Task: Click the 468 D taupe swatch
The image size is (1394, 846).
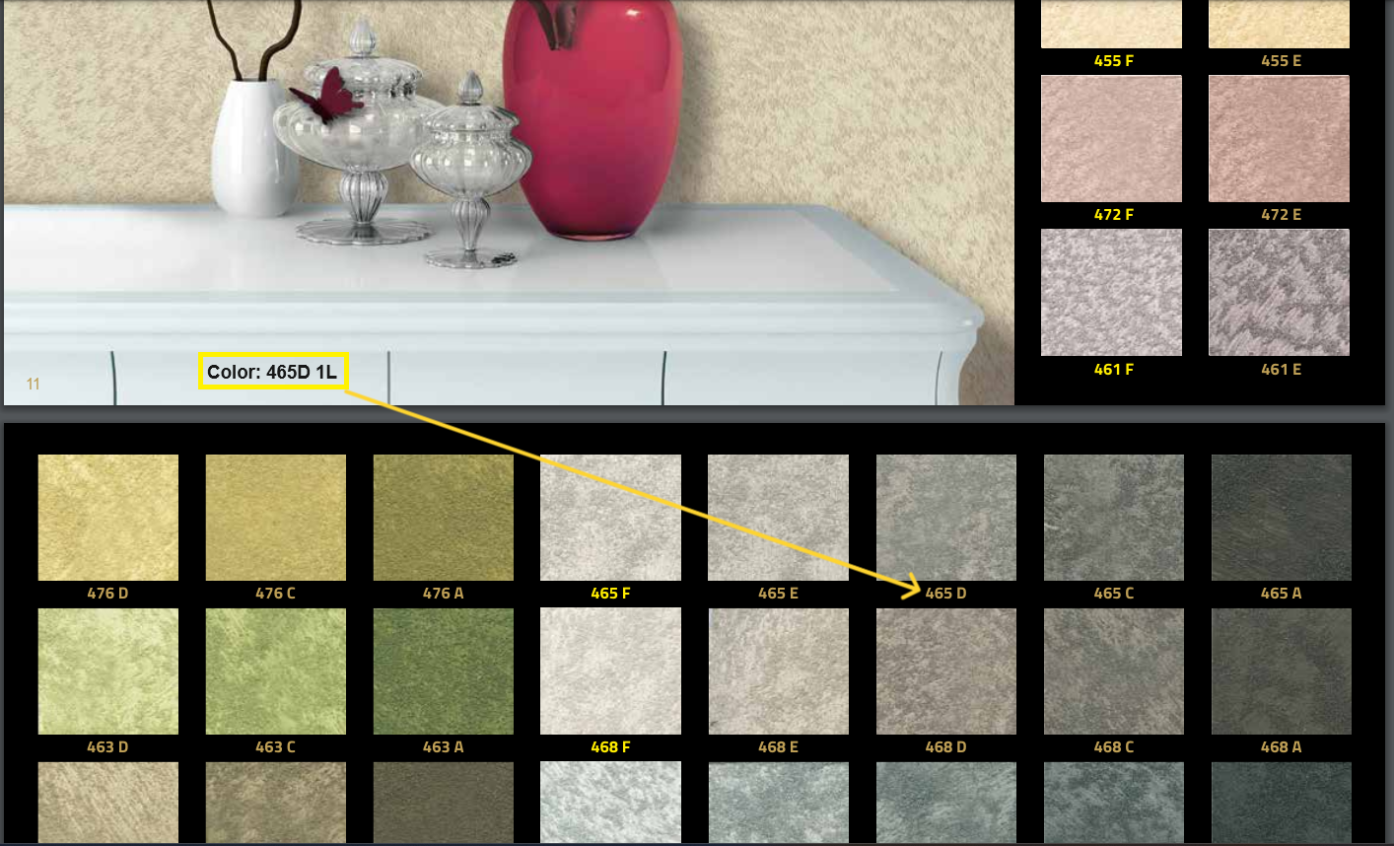Action: pos(945,671)
